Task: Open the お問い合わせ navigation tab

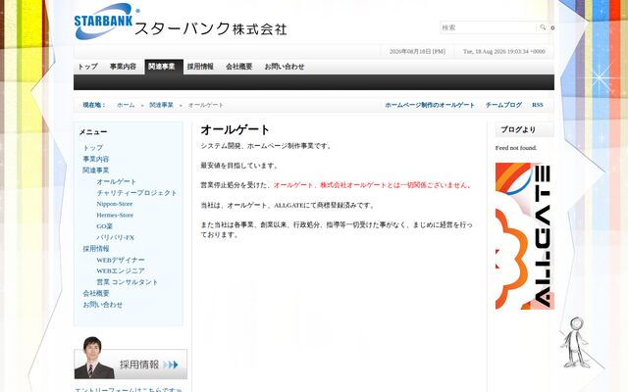Action: coord(285,67)
